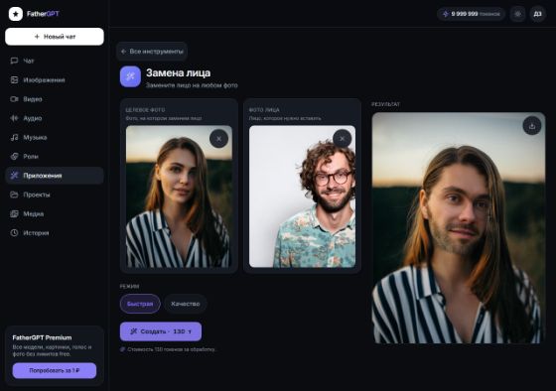Click the Замена лица title text
The image size is (556, 391).
pyautogui.click(x=178, y=73)
